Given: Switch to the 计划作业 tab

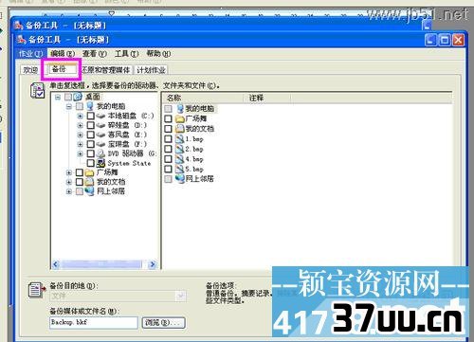Looking at the screenshot, I should pyautogui.click(x=151, y=70).
